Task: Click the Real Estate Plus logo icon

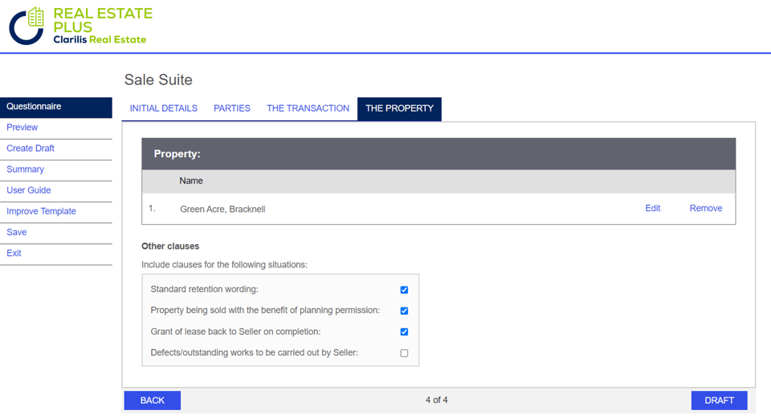Action: (x=27, y=26)
